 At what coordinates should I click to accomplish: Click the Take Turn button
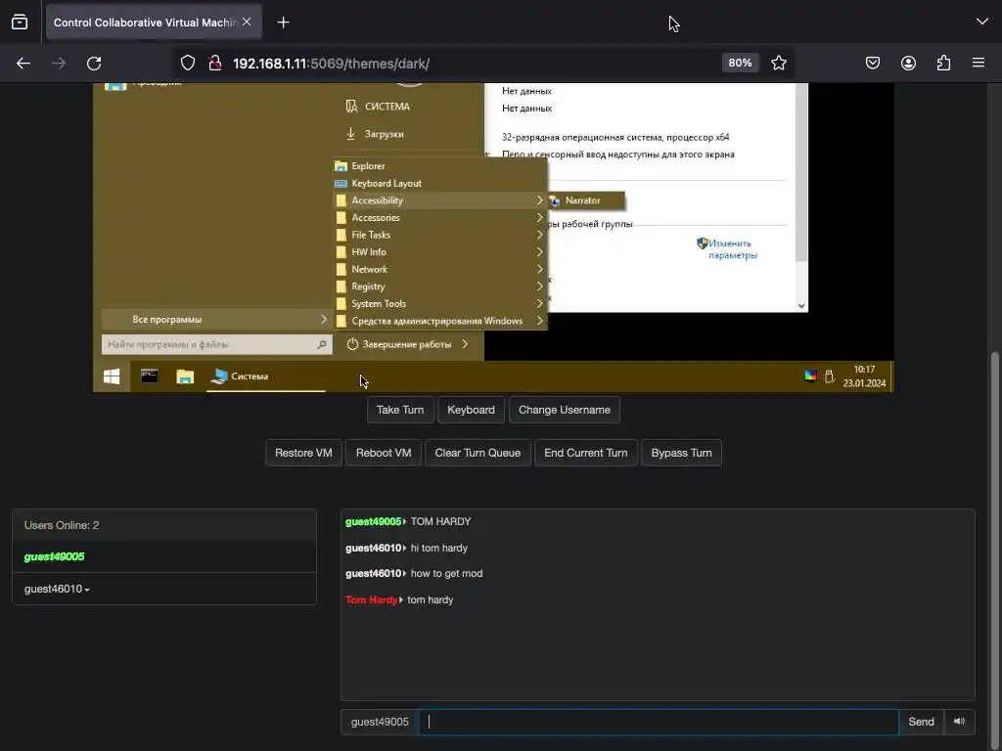point(400,410)
